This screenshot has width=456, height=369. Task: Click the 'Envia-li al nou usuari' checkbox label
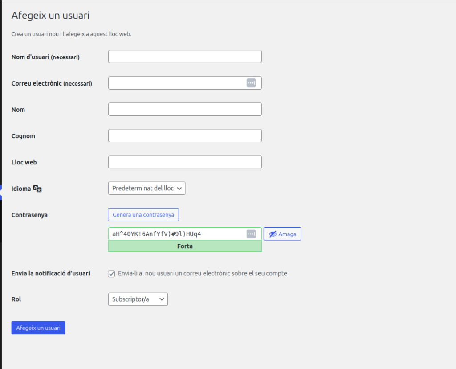(x=203, y=274)
